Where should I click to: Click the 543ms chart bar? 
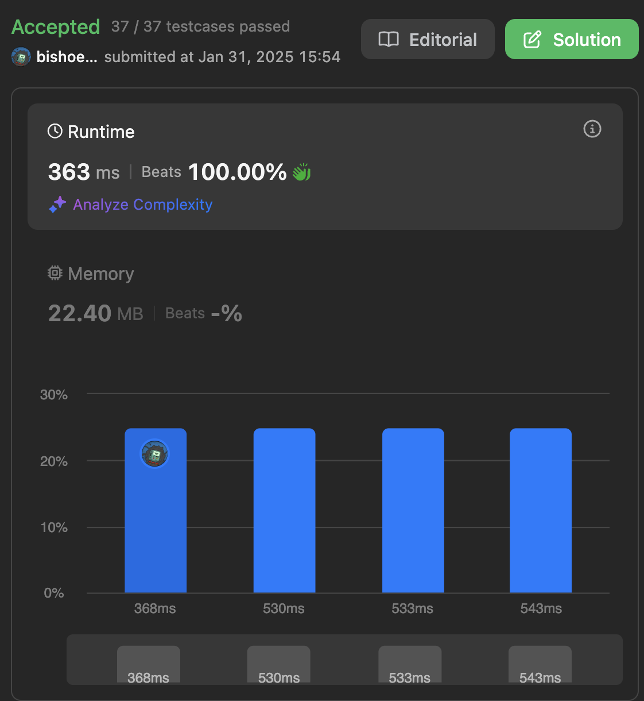[541, 510]
